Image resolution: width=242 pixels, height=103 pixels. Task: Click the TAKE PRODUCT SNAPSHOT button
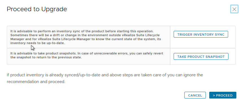click(201, 56)
